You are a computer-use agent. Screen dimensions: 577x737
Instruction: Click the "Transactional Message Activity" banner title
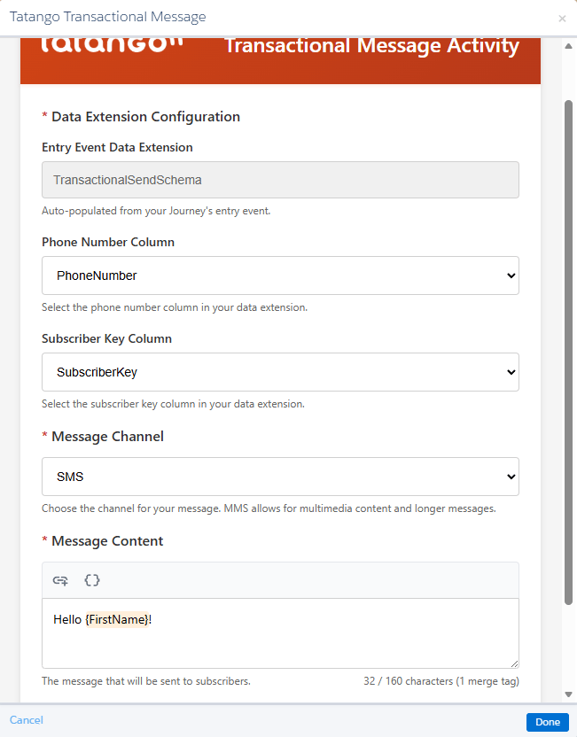point(372,45)
